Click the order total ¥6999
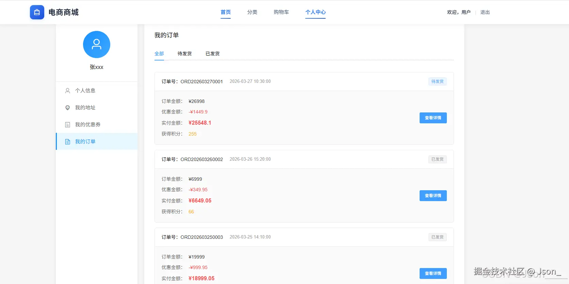 click(x=195, y=179)
